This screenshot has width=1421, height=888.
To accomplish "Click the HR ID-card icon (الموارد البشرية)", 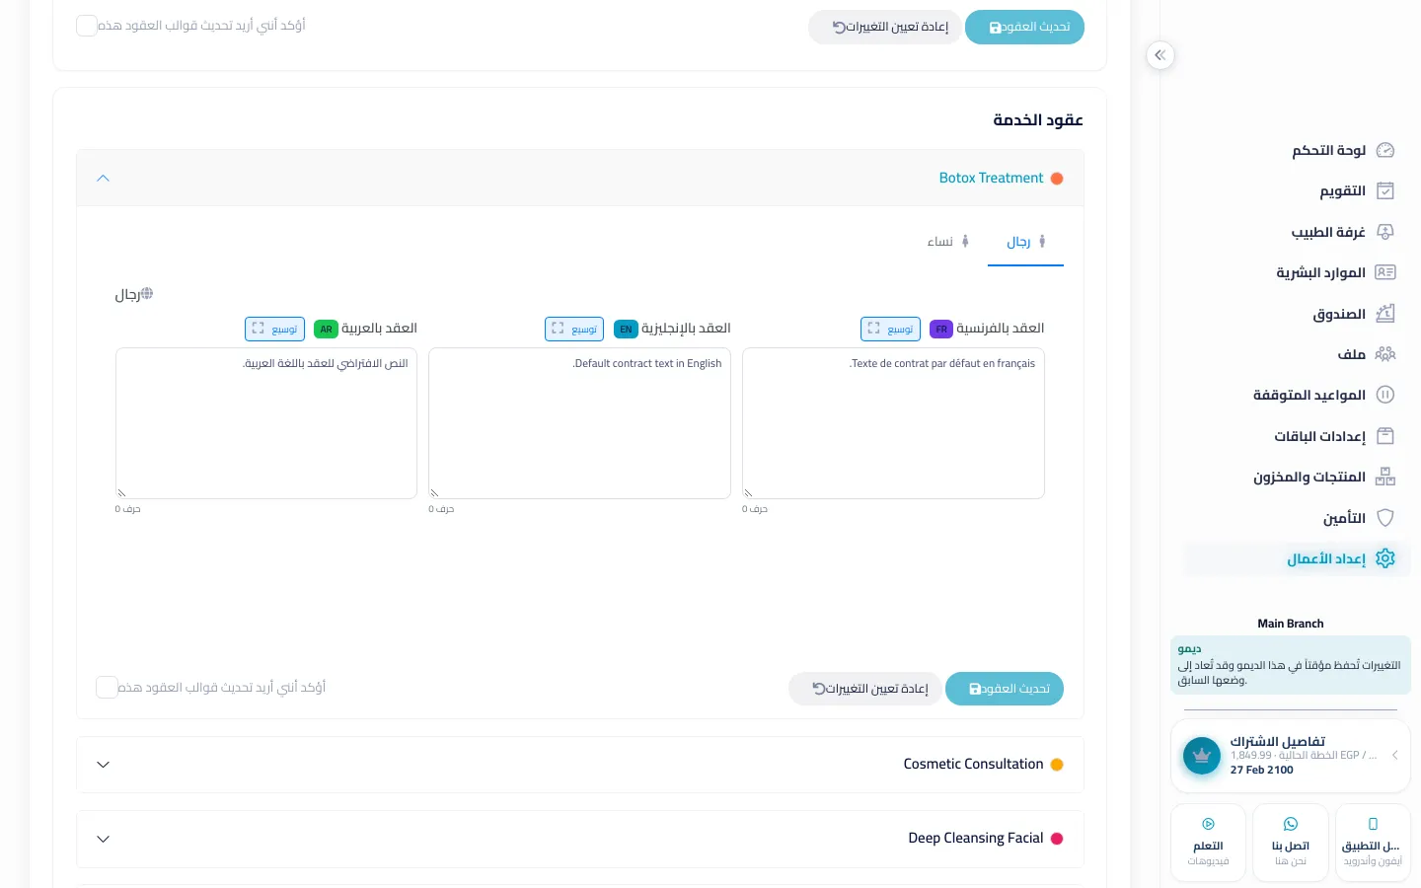I will point(1385,272).
